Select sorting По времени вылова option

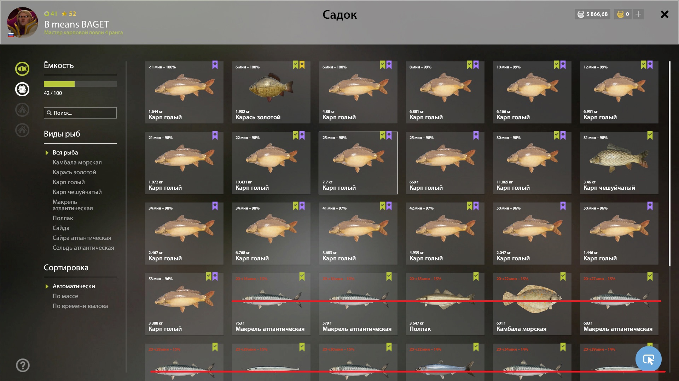[80, 306]
